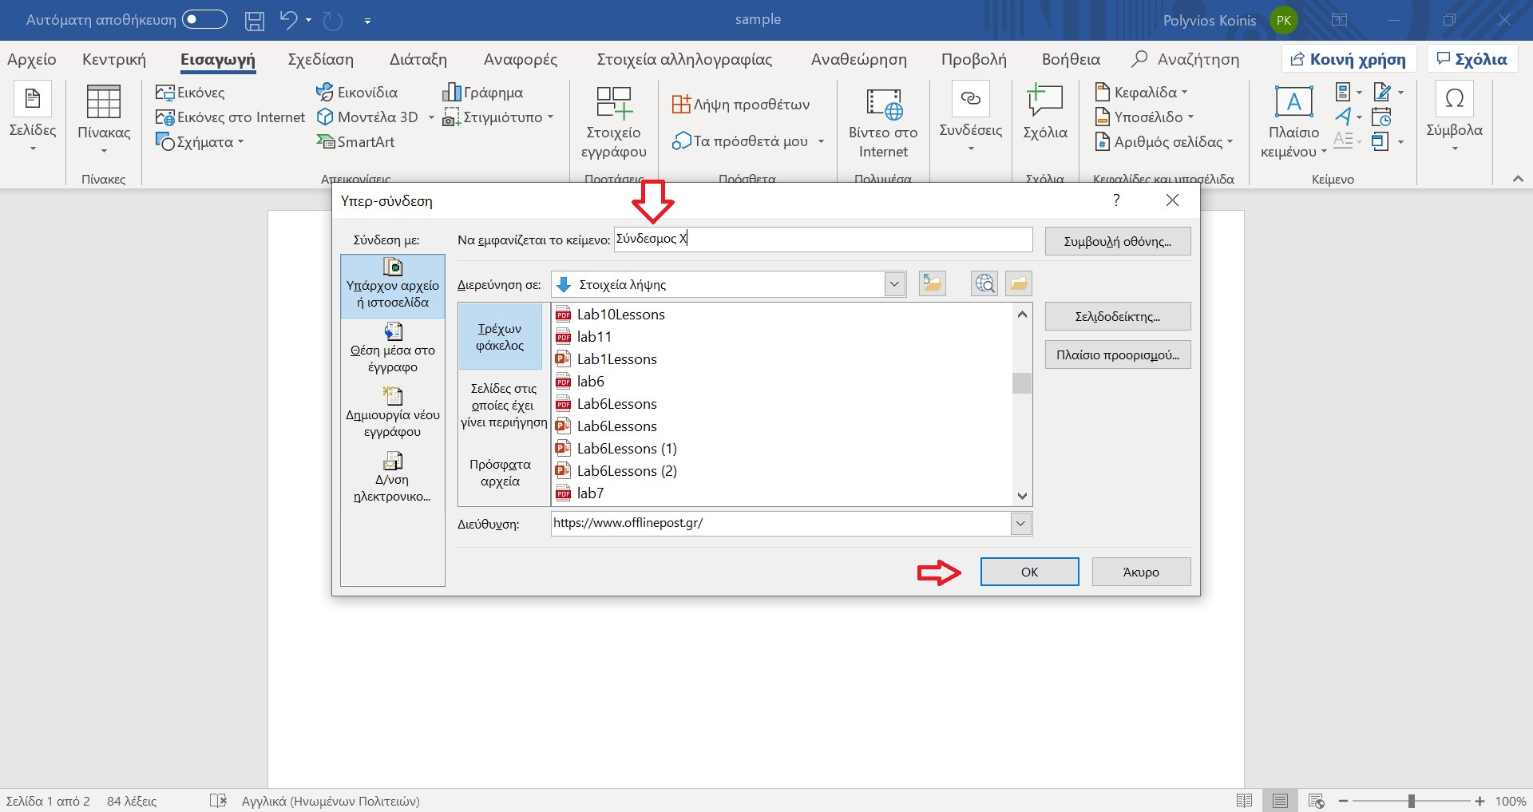Viewport: 1533px width, 812px height.
Task: Insert a Πλαίσιο κειμένου text box
Action: pyautogui.click(x=1293, y=121)
